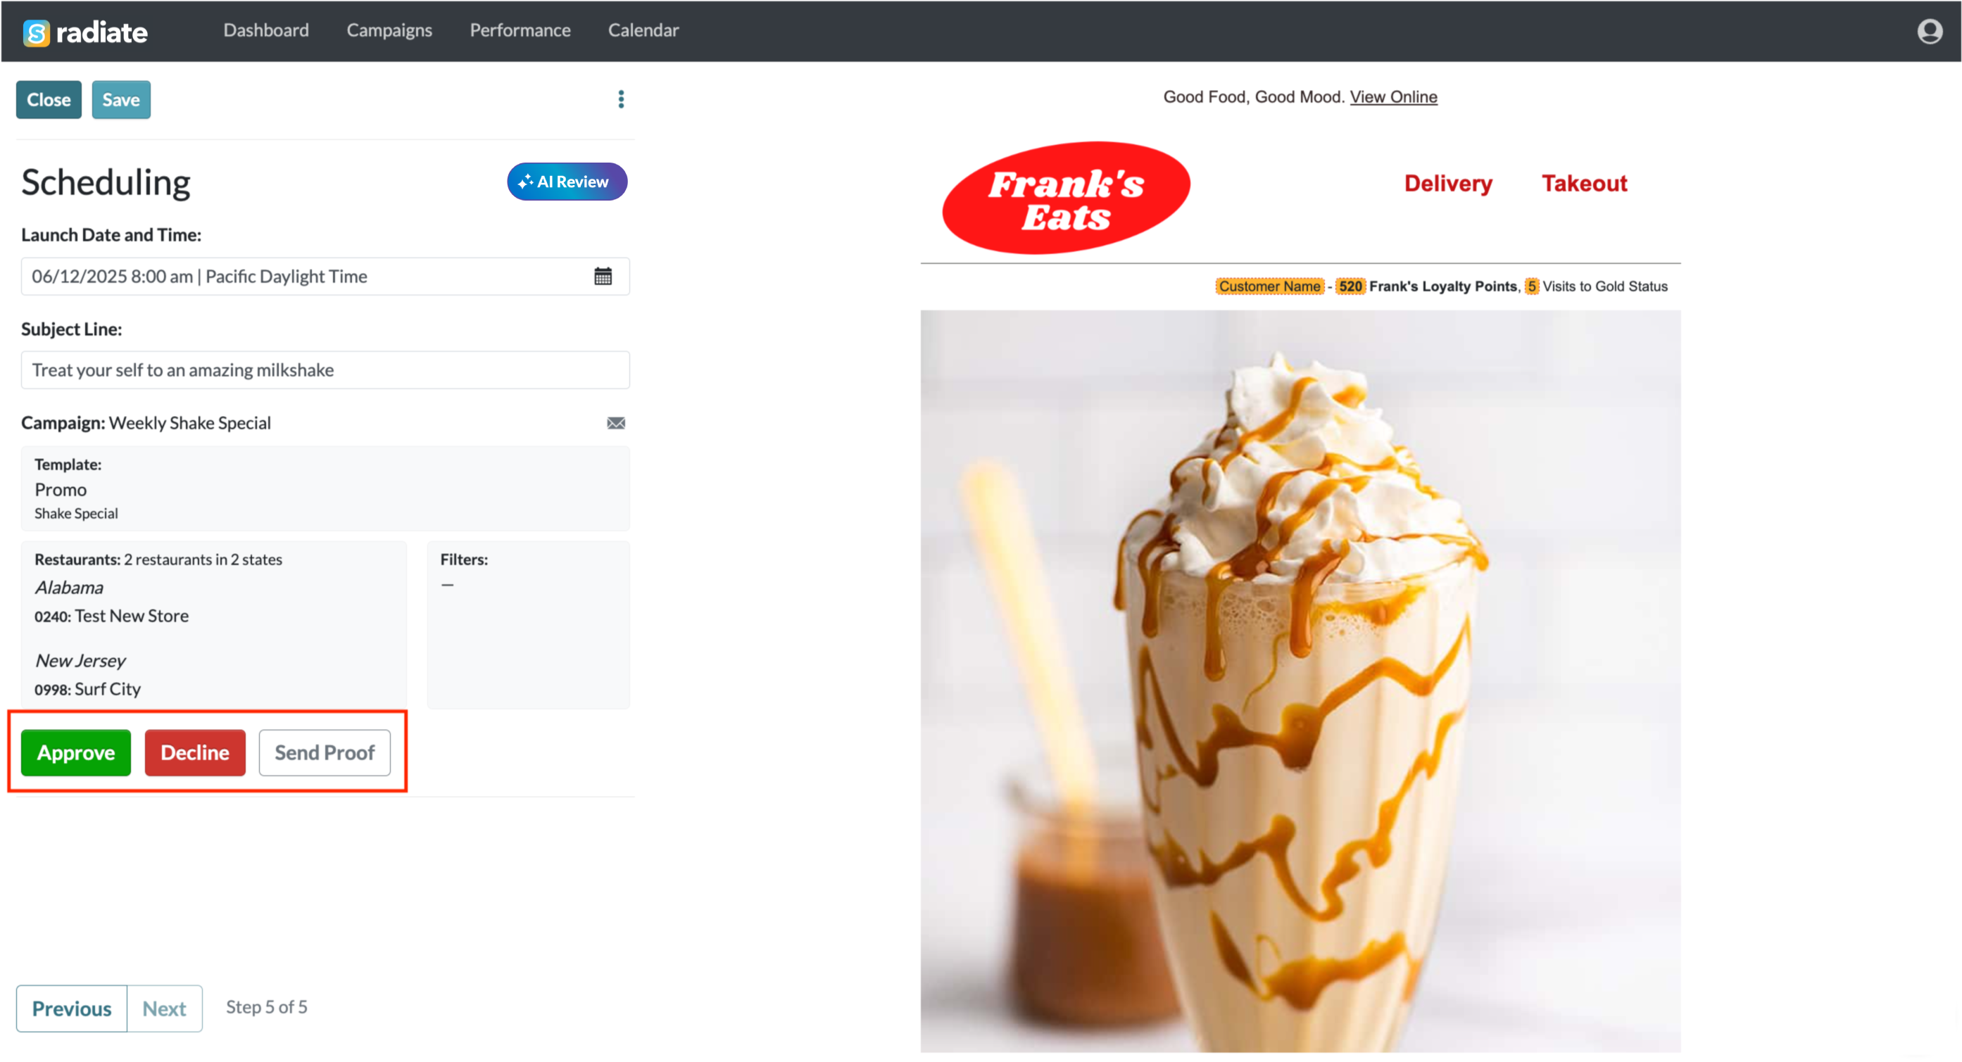Image resolution: width=1962 pixels, height=1062 pixels.
Task: Click the three-dot more options menu
Action: point(621,100)
